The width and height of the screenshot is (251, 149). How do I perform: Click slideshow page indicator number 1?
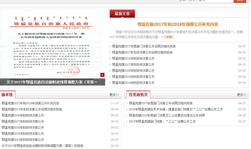tap(102, 75)
